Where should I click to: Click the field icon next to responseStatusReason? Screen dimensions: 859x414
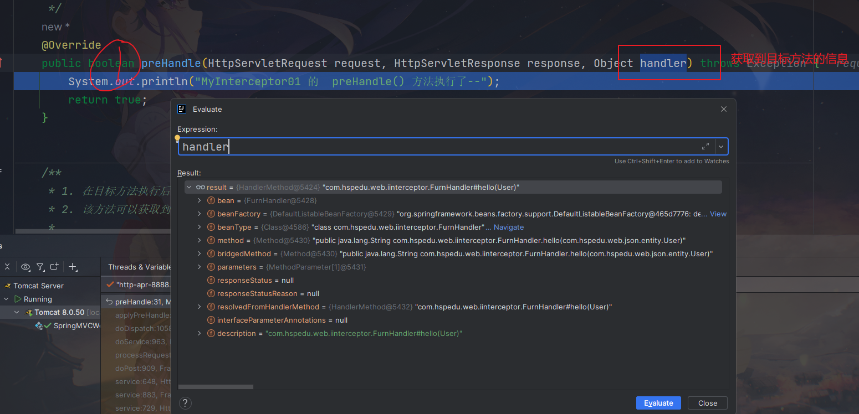(211, 293)
